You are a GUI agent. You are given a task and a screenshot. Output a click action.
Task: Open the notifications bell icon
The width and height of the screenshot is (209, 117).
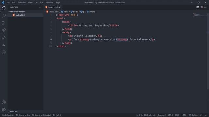tap(206, 115)
